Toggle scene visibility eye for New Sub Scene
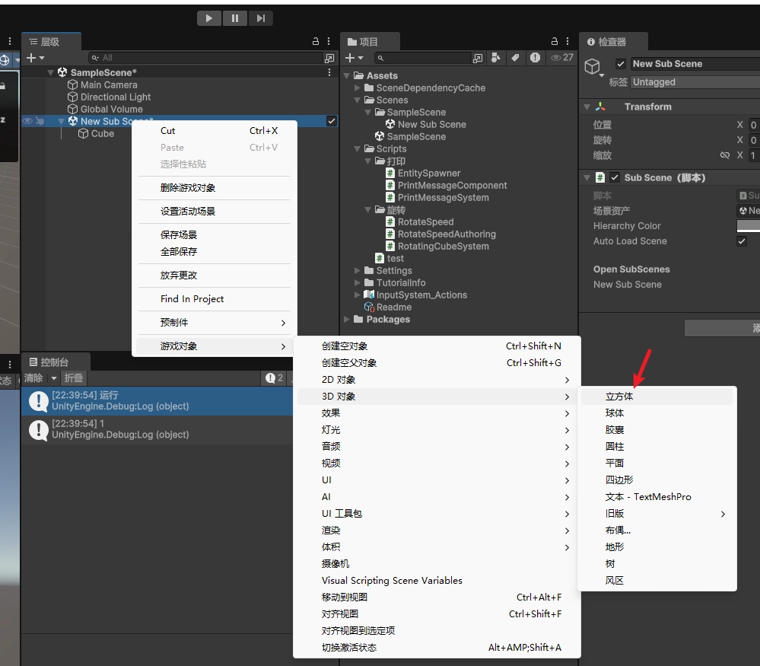Viewport: 760px width, 666px height. click(x=27, y=121)
